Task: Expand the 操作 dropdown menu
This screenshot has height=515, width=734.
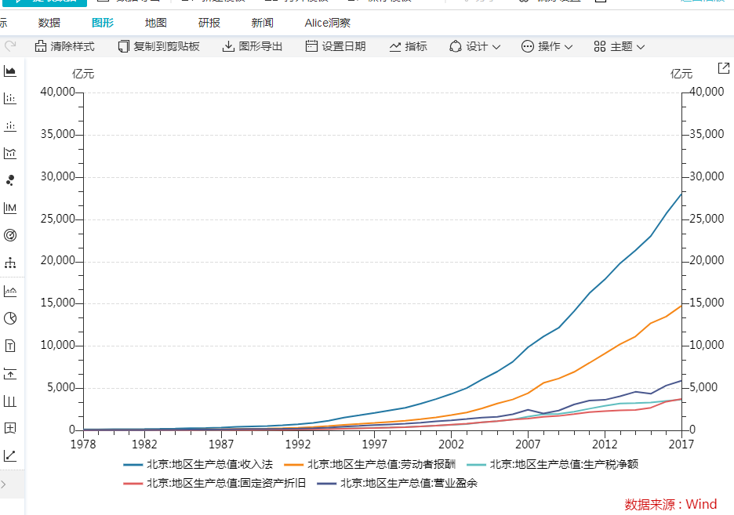Action: click(547, 46)
